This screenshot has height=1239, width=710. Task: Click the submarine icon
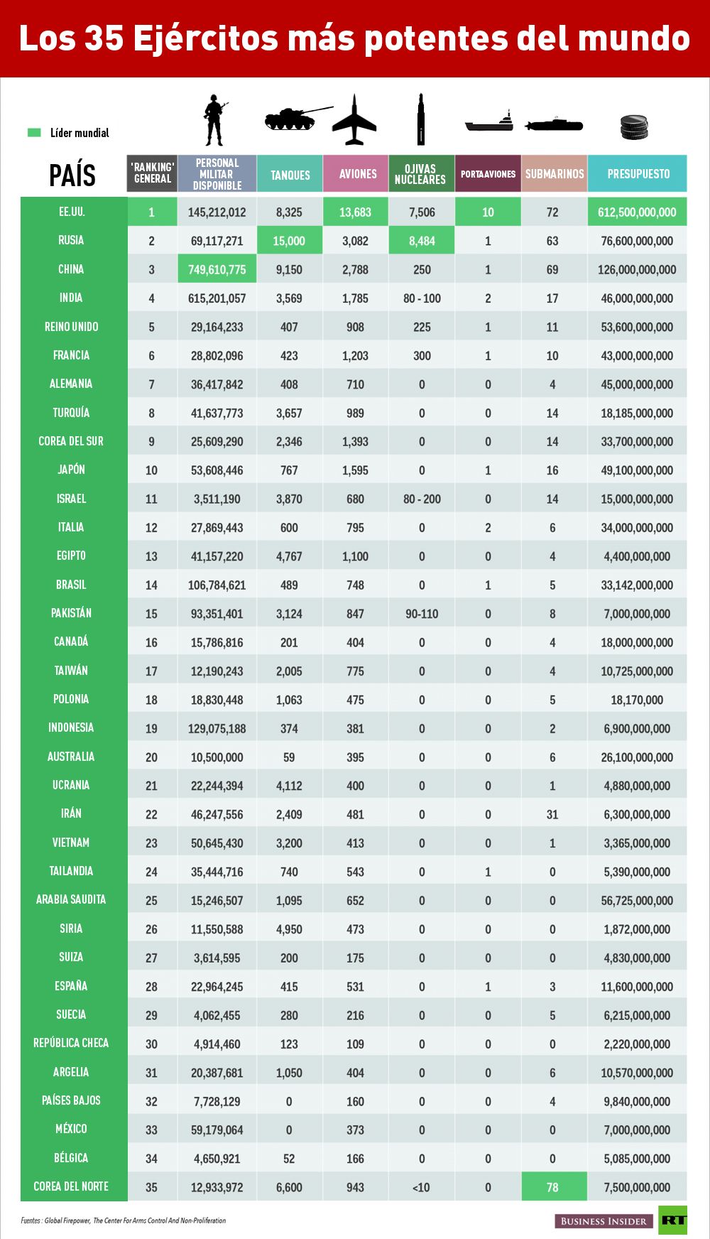[554, 124]
